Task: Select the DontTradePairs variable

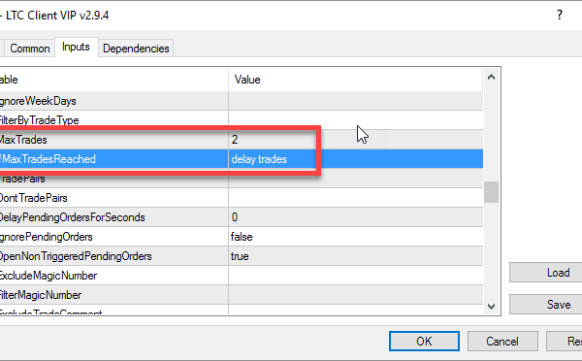Action: pyautogui.click(x=33, y=198)
